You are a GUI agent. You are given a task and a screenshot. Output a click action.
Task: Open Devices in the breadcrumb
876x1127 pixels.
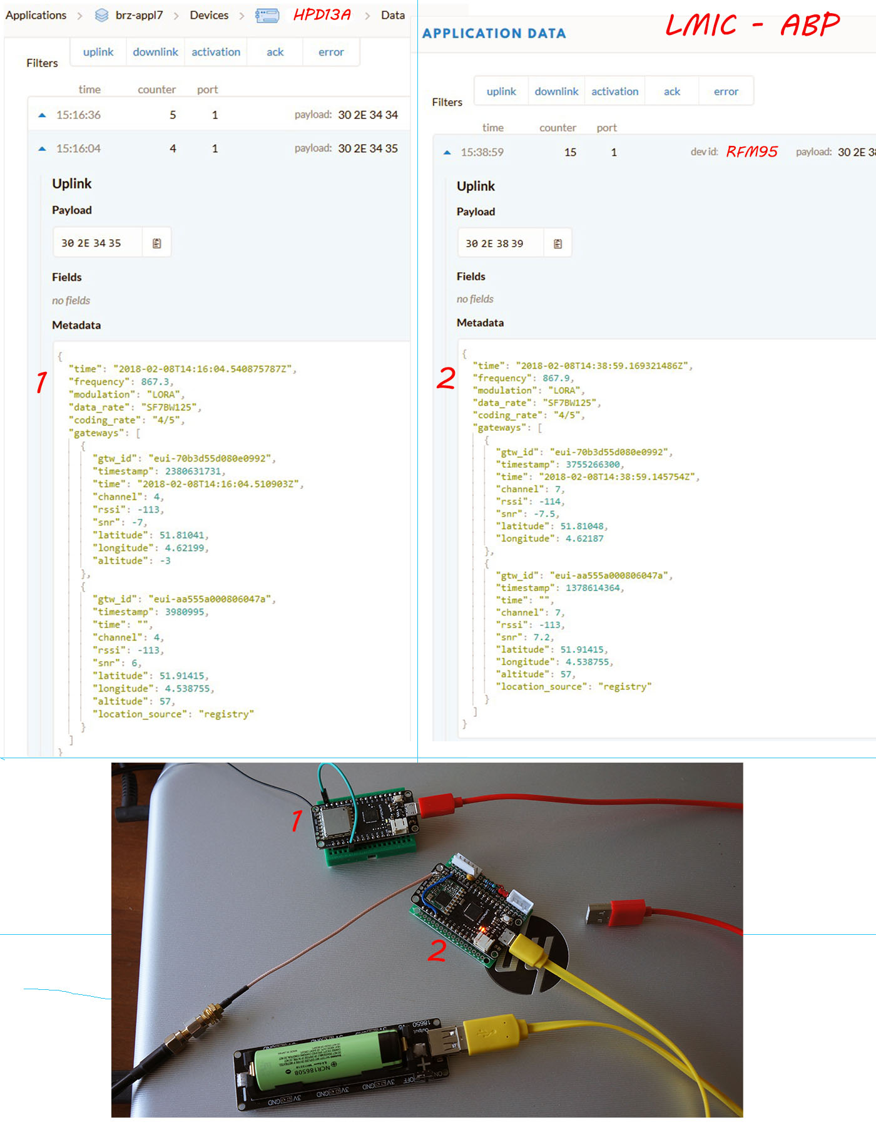[x=209, y=15]
